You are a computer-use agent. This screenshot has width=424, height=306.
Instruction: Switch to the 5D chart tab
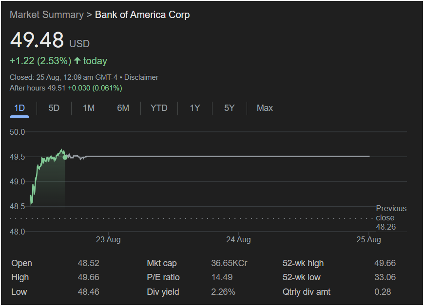tap(54, 108)
